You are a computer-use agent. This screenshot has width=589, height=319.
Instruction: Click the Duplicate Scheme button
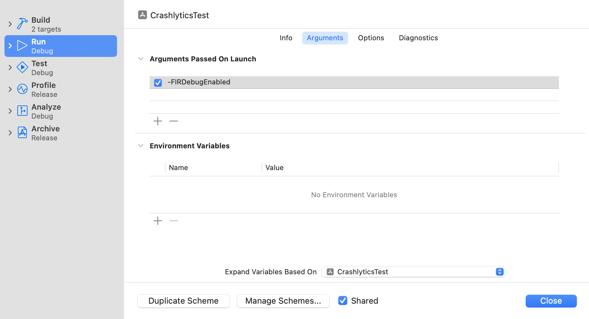click(x=184, y=301)
